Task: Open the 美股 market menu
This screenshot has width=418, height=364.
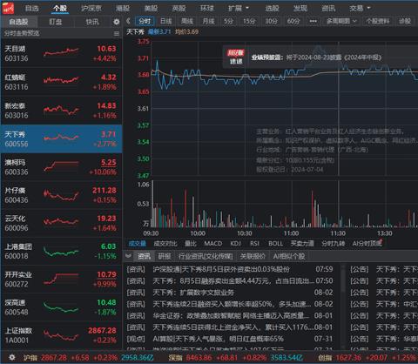Action: (151, 8)
